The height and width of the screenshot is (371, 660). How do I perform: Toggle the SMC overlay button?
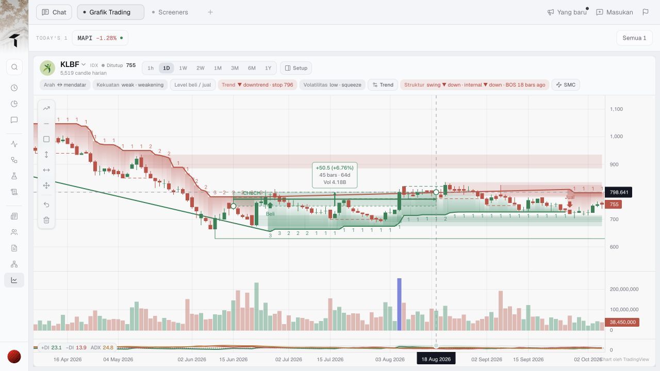pyautogui.click(x=566, y=85)
